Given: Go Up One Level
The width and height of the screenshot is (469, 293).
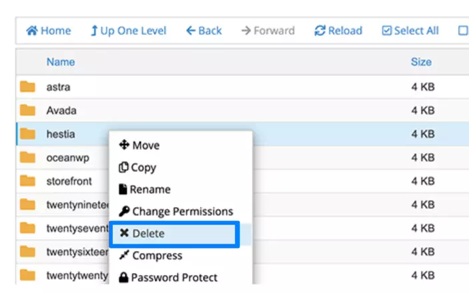Looking at the screenshot, I should [129, 31].
